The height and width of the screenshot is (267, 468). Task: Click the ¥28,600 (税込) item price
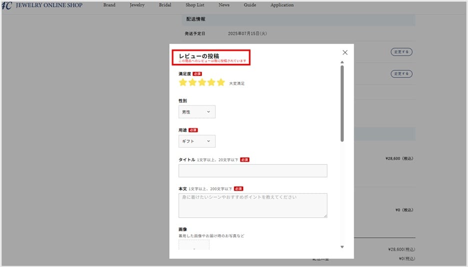399,159
